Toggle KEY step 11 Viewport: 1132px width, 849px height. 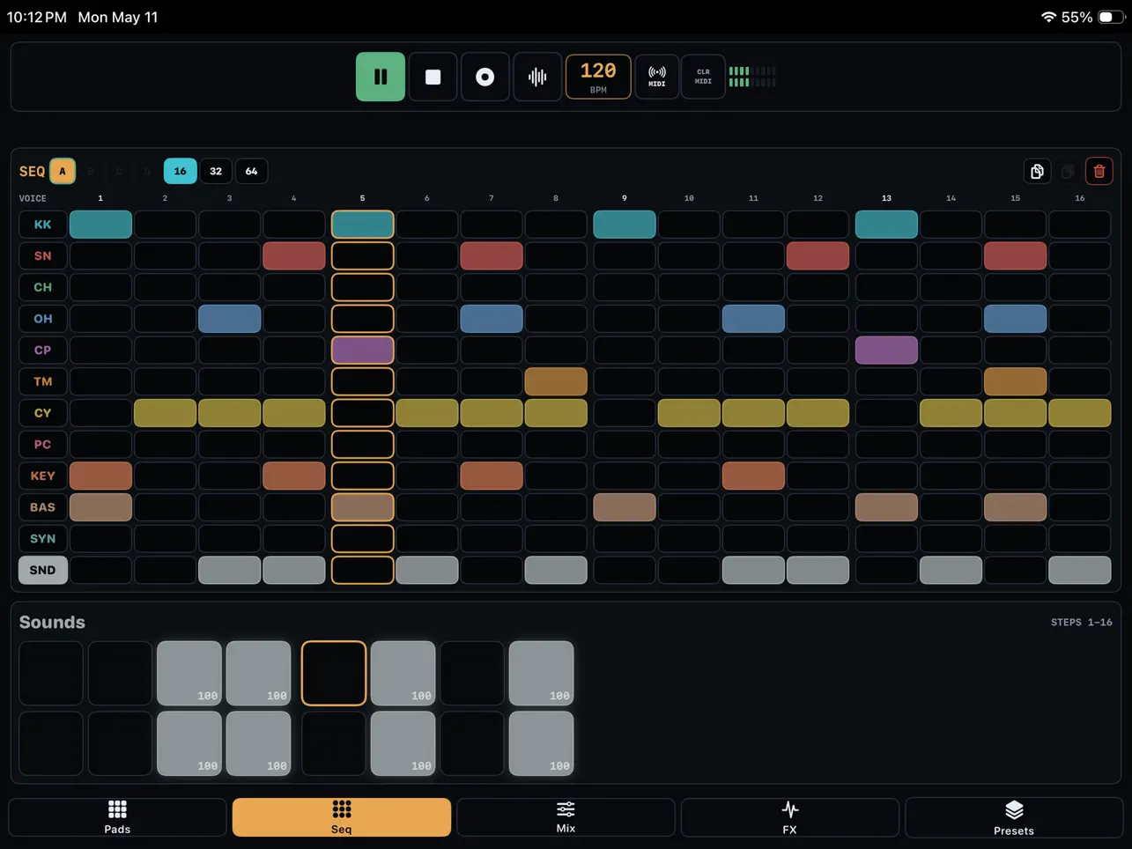tap(753, 476)
